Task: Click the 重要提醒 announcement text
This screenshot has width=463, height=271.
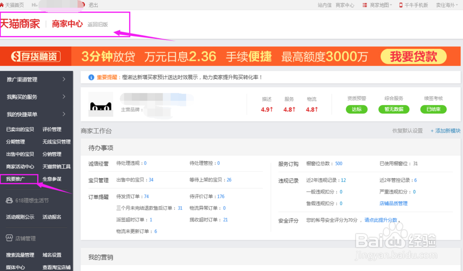Action: click(x=180, y=77)
